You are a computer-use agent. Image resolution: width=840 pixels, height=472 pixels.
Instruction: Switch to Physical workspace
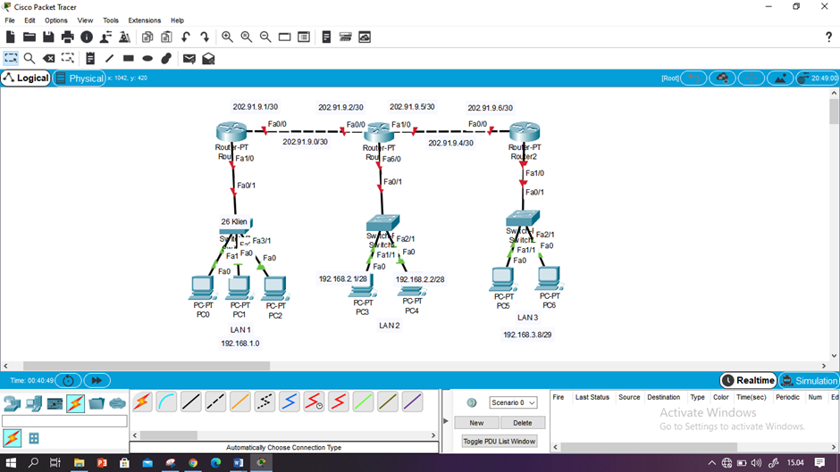[80, 79]
